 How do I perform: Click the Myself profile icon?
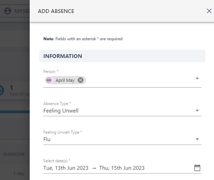tap(8, 11)
